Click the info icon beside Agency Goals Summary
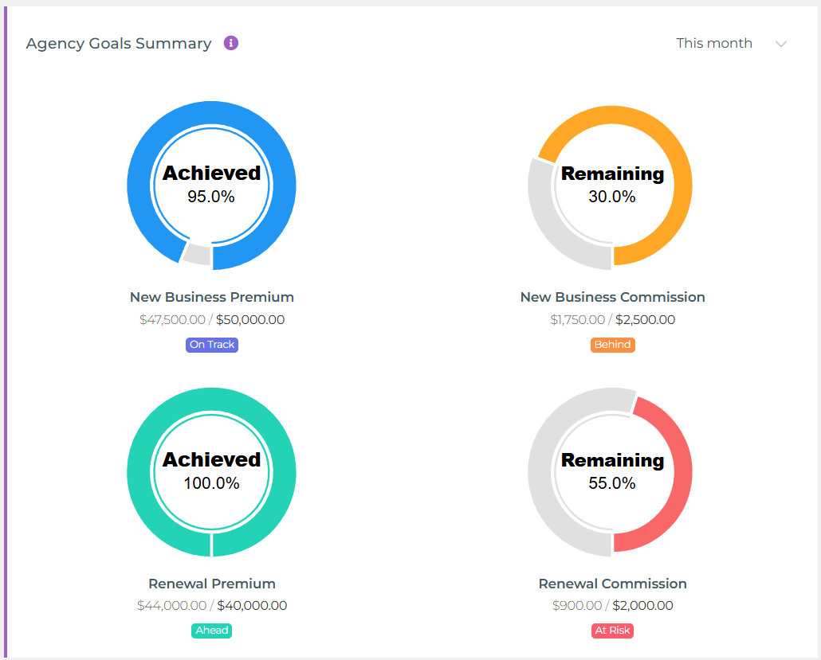Viewport: 821px width, 660px height. (x=230, y=43)
